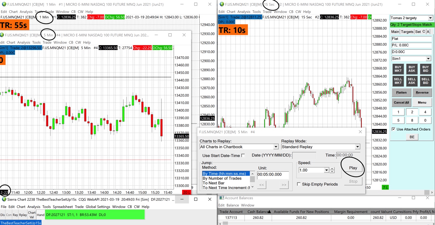Set order quantity to 1
Image resolution: width=435 pixels, height=225 pixels.
[x=398, y=112]
